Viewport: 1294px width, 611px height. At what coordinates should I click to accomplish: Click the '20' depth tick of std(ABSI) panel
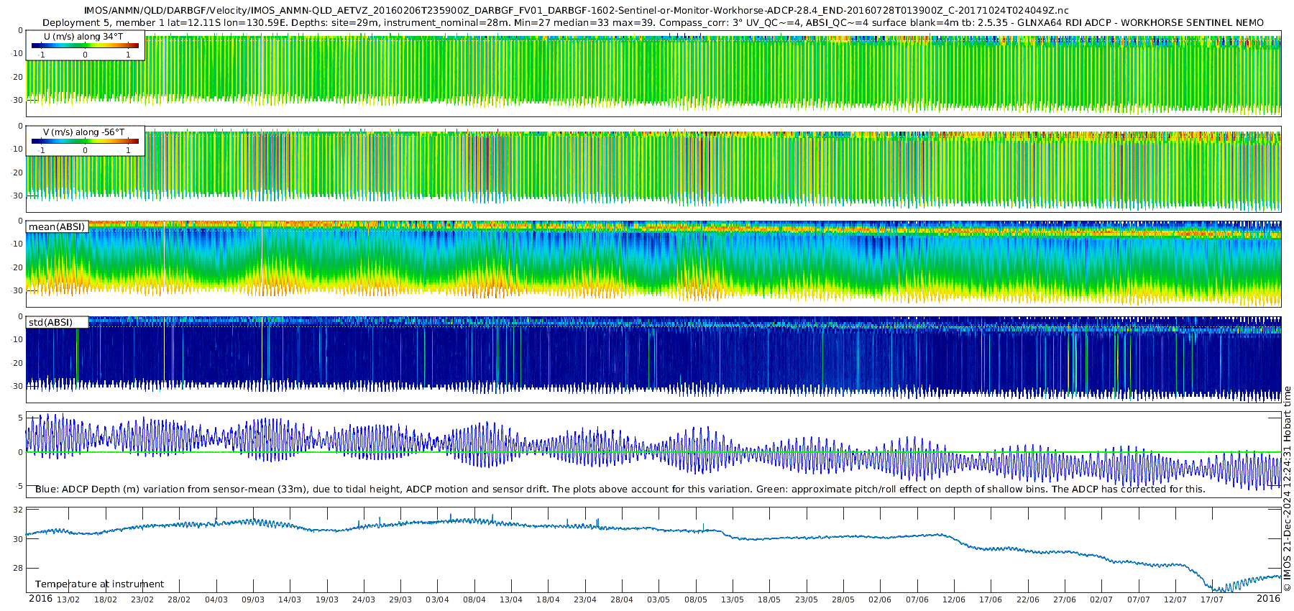click(18, 363)
